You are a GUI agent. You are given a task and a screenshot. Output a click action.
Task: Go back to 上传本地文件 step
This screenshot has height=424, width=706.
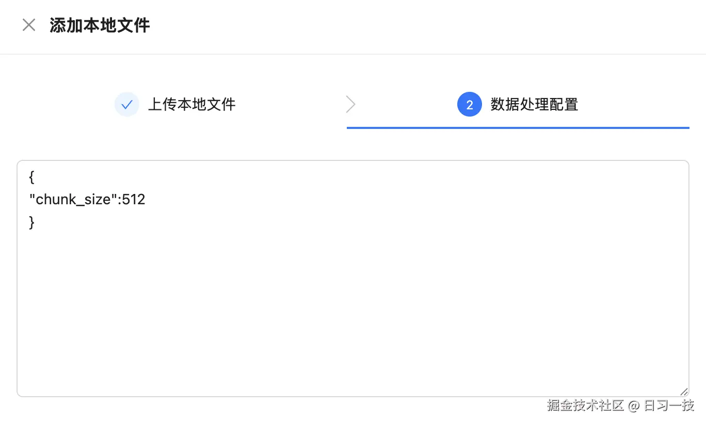click(191, 105)
